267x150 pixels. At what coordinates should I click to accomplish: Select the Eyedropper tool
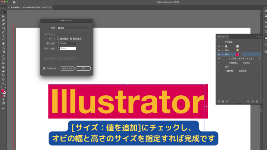[3, 60]
